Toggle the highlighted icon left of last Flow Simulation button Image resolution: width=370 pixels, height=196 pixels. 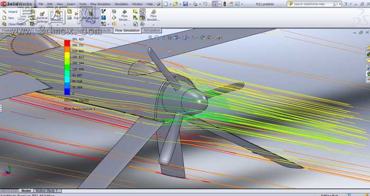(x=142, y=11)
